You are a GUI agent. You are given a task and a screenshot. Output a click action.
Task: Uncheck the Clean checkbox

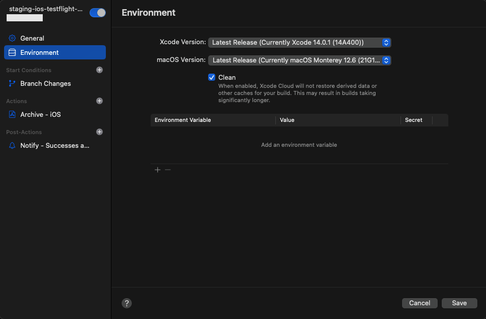212,77
